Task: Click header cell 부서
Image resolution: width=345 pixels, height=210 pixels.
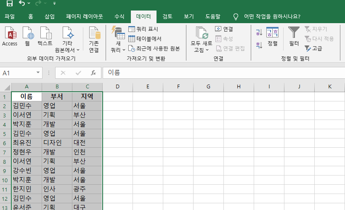Action: pos(57,97)
